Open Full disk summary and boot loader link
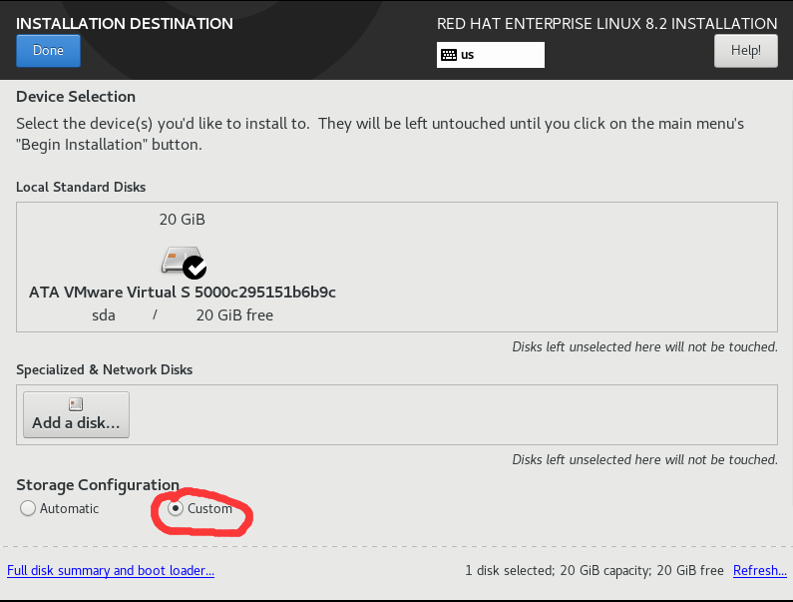This screenshot has width=793, height=602. pyautogui.click(x=111, y=571)
